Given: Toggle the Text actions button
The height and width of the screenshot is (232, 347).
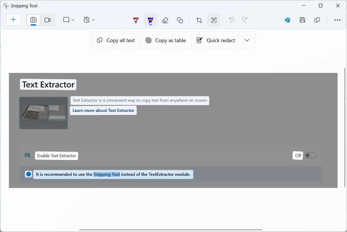Looking at the screenshot, I should tap(214, 20).
